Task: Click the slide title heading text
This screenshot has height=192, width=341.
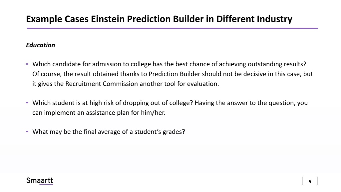Action: (159, 19)
